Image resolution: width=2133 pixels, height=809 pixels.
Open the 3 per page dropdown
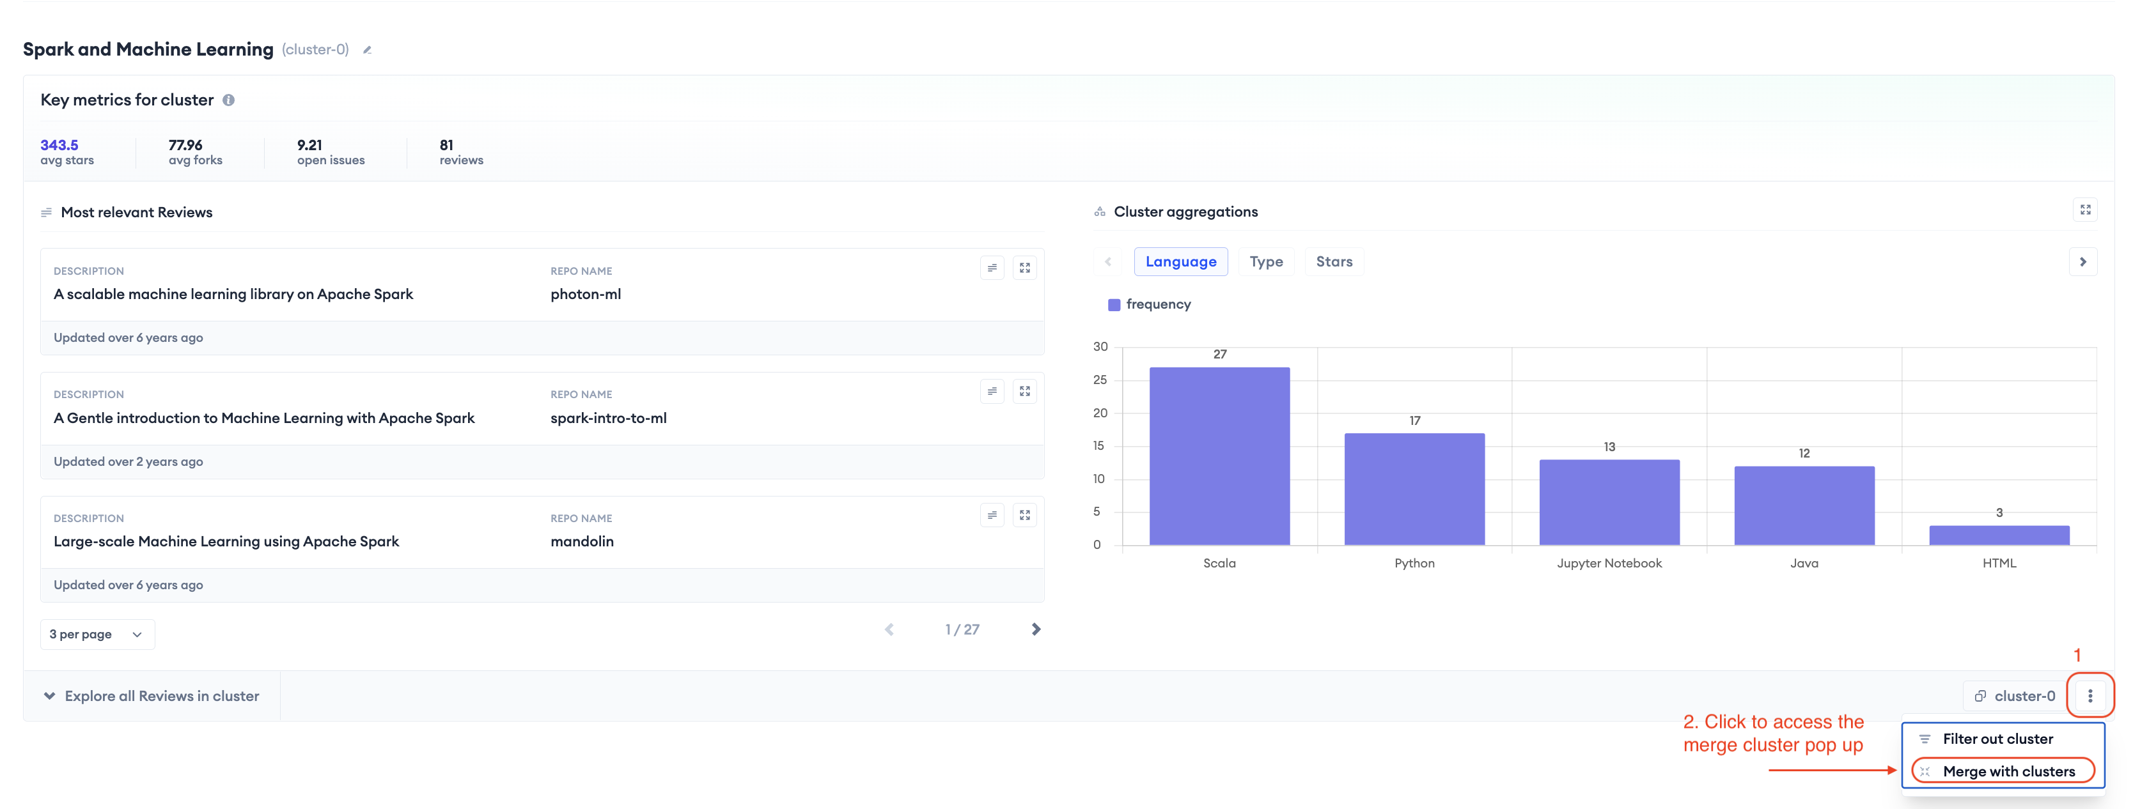pyautogui.click(x=97, y=635)
